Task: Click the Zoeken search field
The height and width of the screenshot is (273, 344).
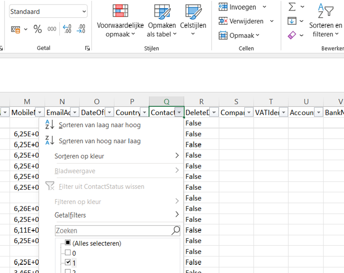Action: click(x=118, y=231)
